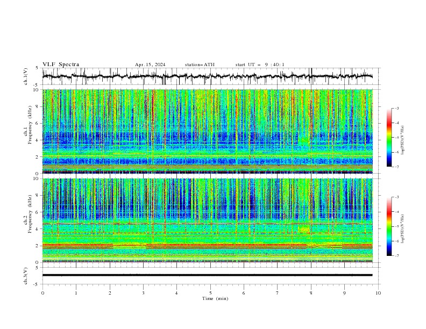Click the ch.1 "Frequency (kHz)" axis label
The image size is (426, 329).
point(30,125)
